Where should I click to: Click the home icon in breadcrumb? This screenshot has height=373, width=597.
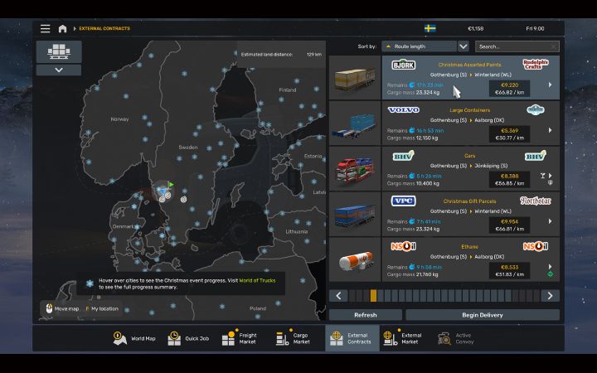[62, 28]
